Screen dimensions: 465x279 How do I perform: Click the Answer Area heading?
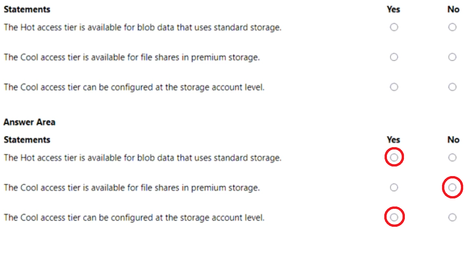point(29,122)
